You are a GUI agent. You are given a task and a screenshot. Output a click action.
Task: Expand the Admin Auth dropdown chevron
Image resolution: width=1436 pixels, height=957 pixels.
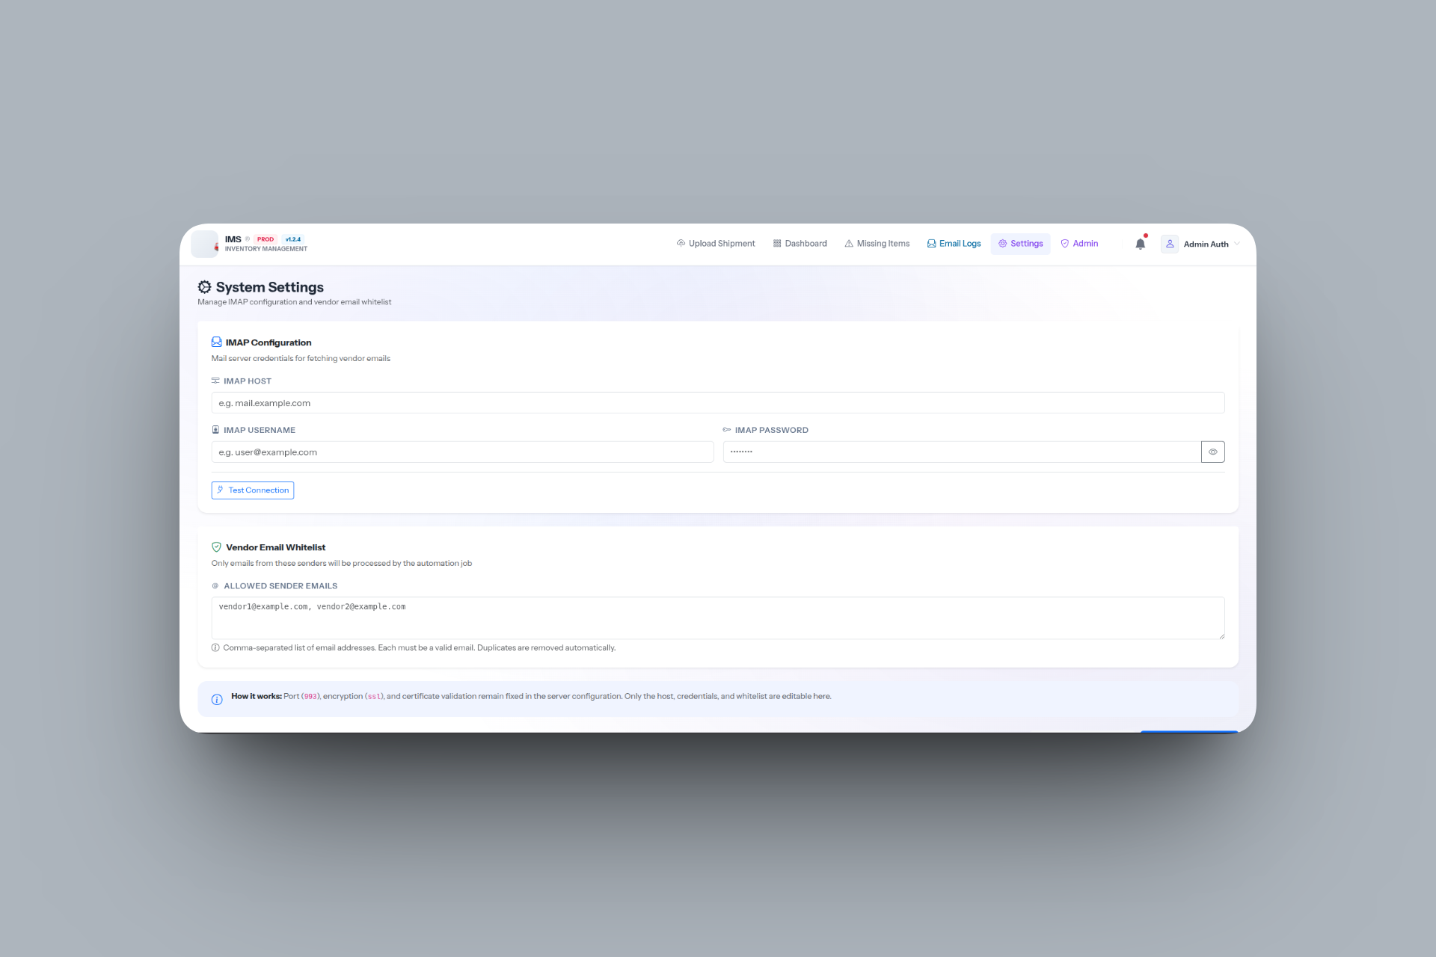[1237, 244]
